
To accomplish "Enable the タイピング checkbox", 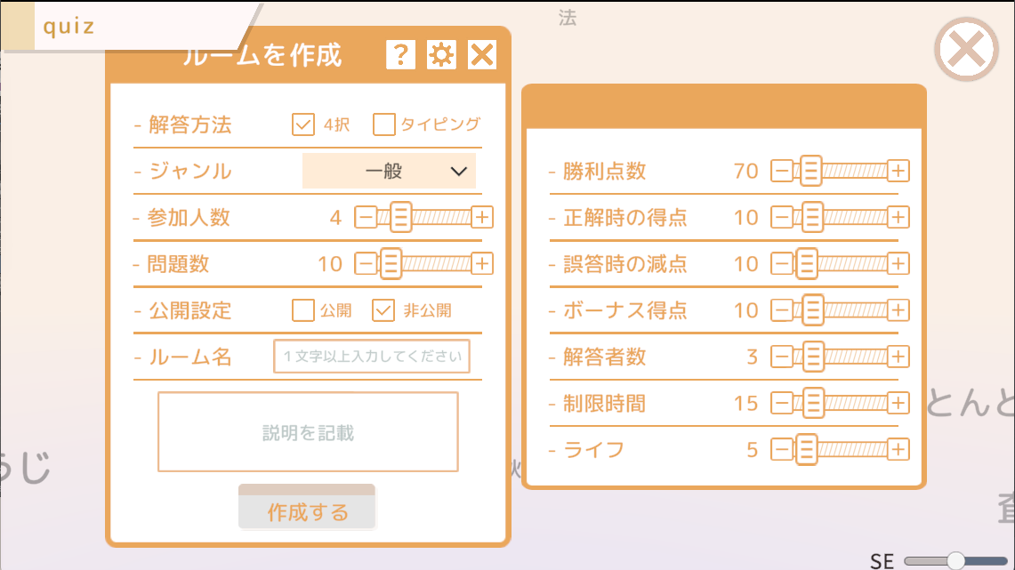I will click(384, 124).
